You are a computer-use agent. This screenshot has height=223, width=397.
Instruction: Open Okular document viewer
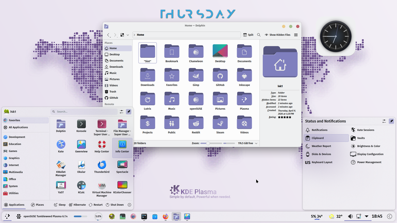coord(81,167)
